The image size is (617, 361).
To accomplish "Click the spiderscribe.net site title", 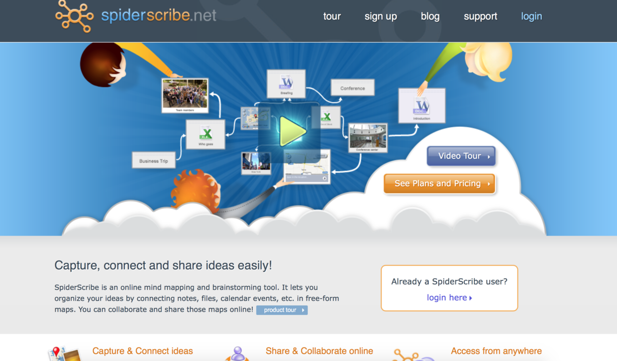I will point(159,15).
